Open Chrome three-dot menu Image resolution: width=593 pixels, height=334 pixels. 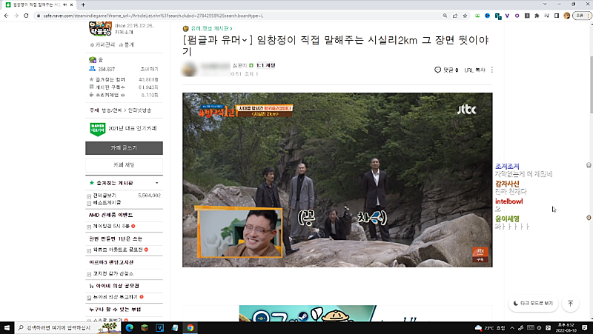click(589, 16)
